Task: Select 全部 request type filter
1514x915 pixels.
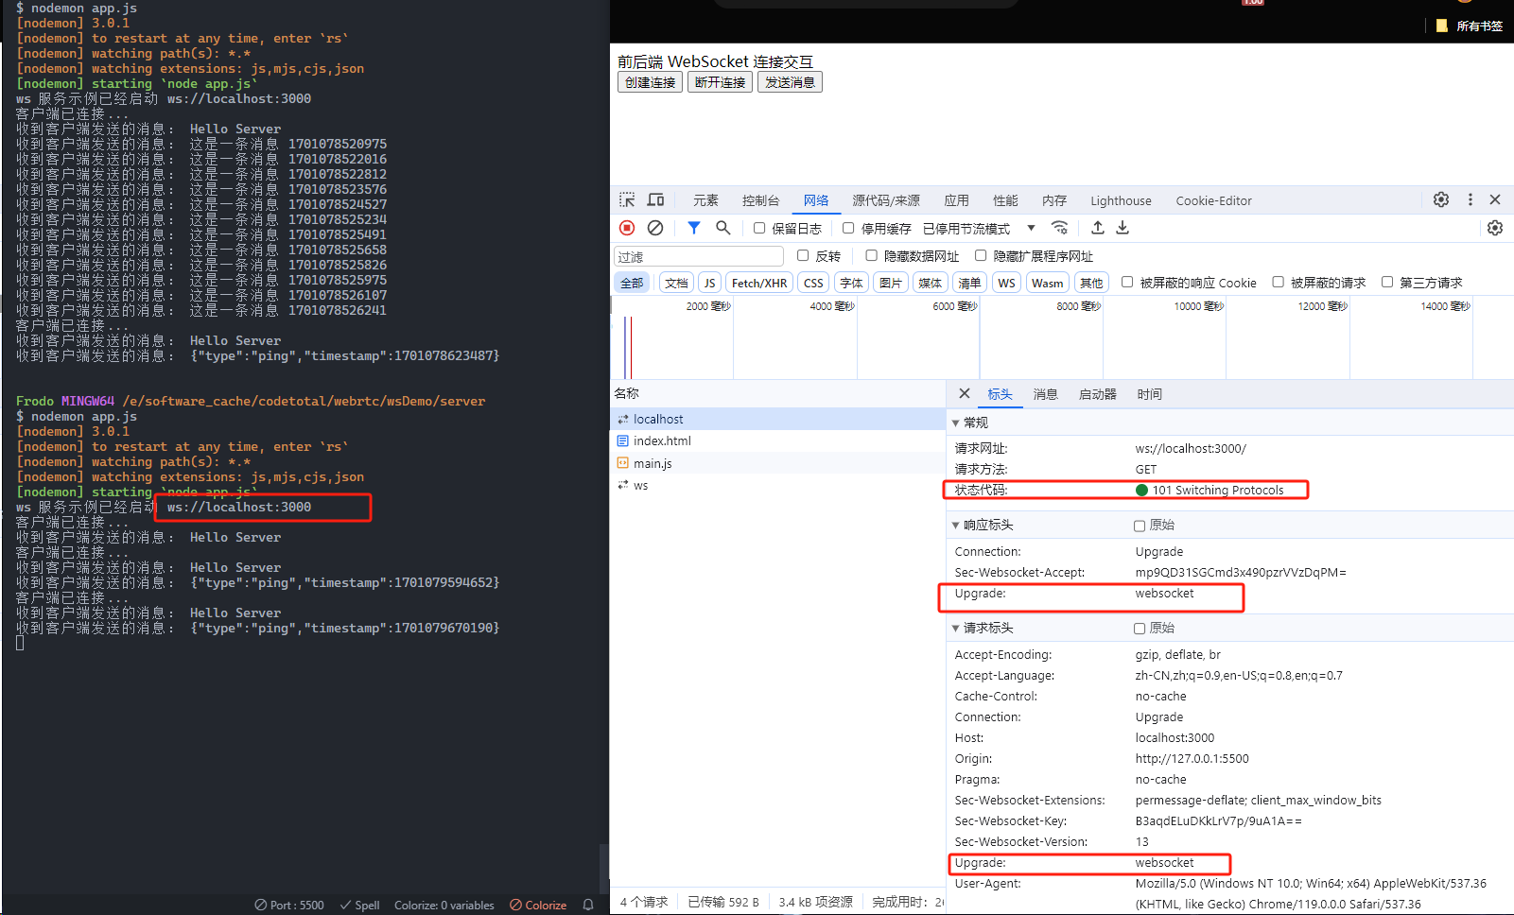Action: click(x=632, y=283)
